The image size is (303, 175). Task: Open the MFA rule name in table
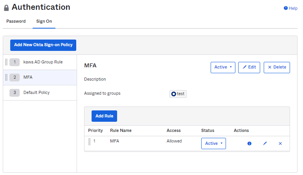tap(114, 141)
